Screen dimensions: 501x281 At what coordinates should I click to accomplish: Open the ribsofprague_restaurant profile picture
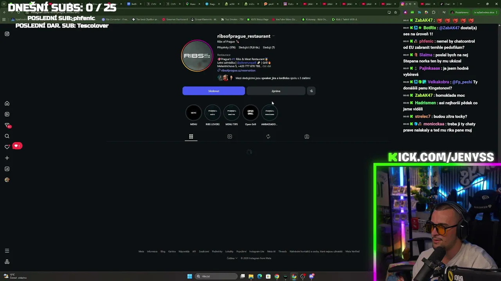(197, 56)
